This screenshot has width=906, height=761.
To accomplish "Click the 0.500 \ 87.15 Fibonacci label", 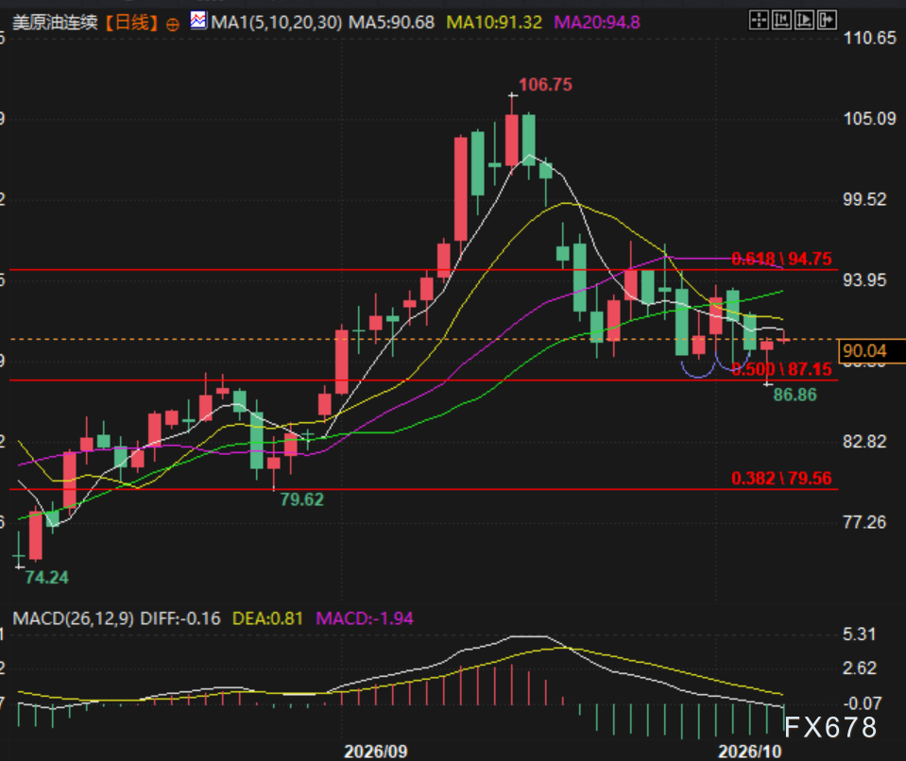I will (782, 369).
